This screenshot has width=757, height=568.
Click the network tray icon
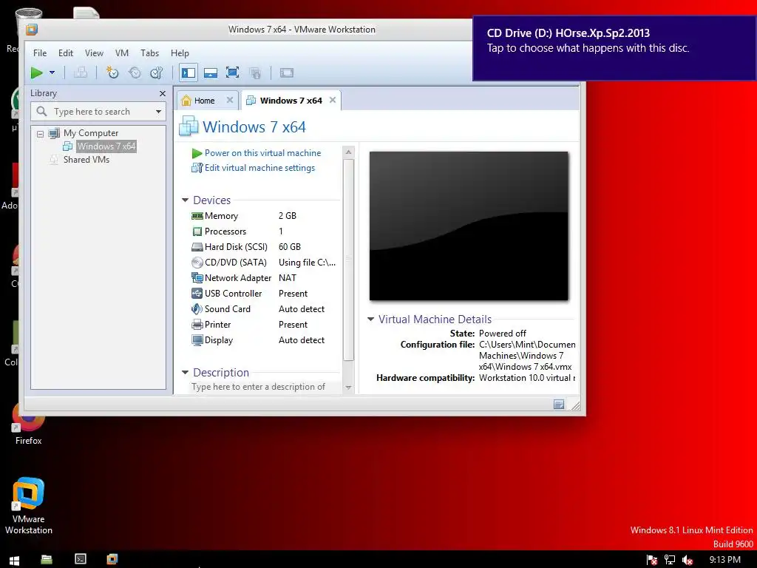[670, 560]
